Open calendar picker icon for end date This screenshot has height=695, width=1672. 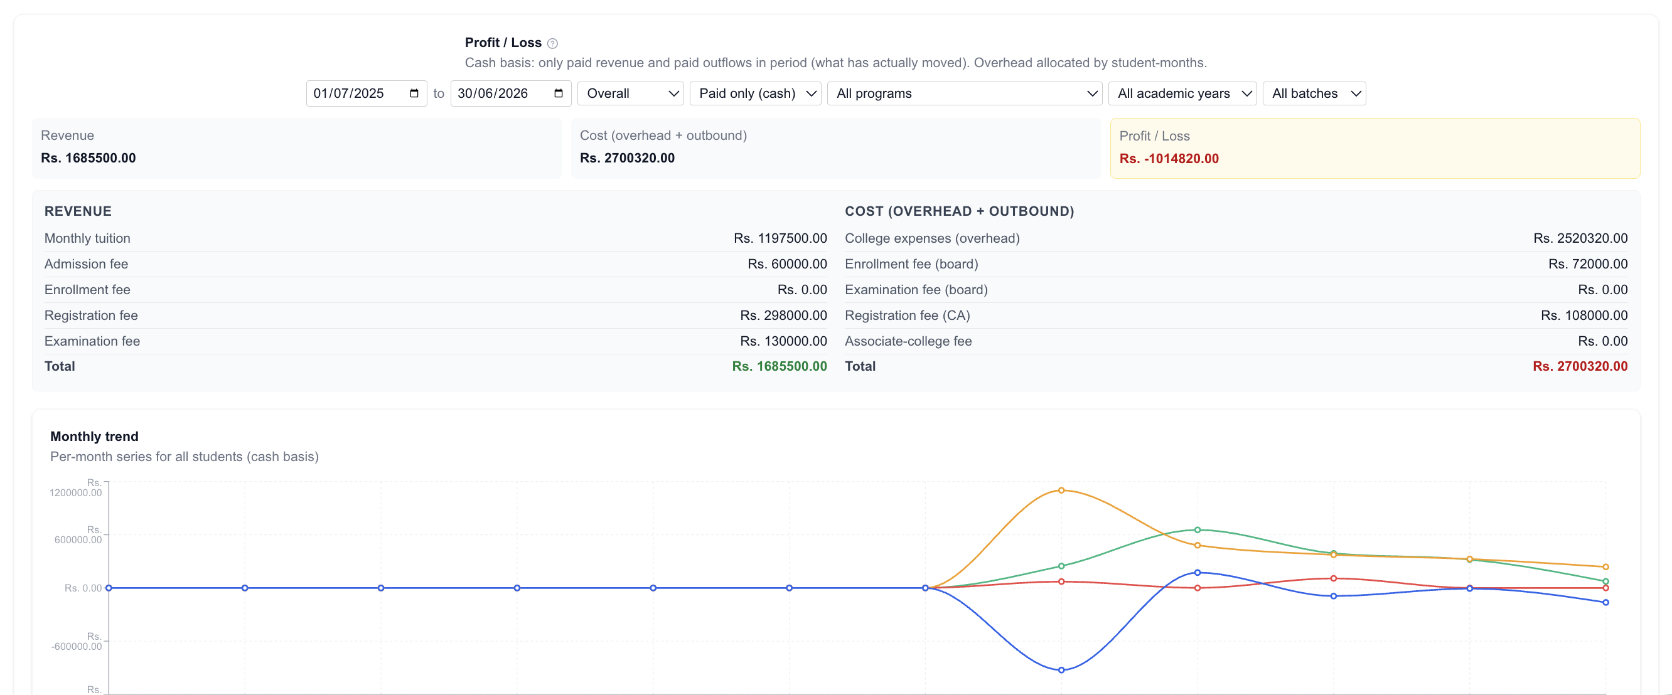[x=558, y=93]
